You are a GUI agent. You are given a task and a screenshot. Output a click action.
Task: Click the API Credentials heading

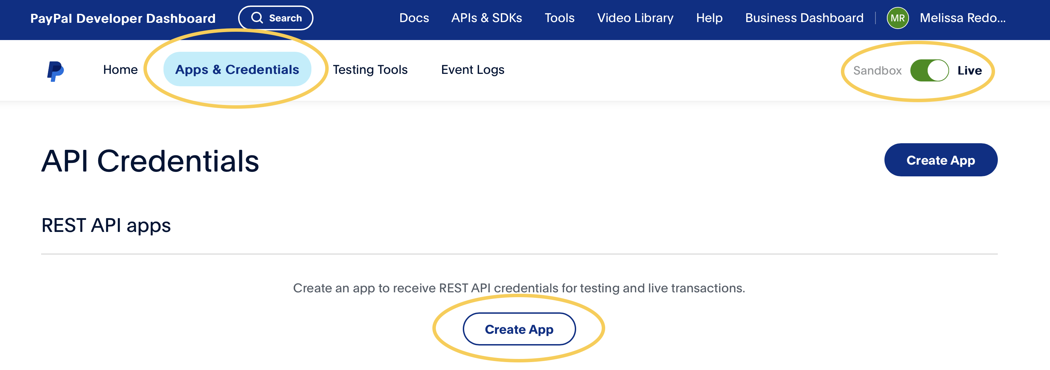150,161
